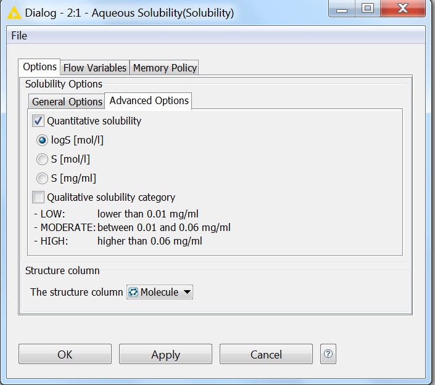The image size is (435, 385).
Task: Enable Qualitative solubility category checkbox
Action: [x=38, y=198]
